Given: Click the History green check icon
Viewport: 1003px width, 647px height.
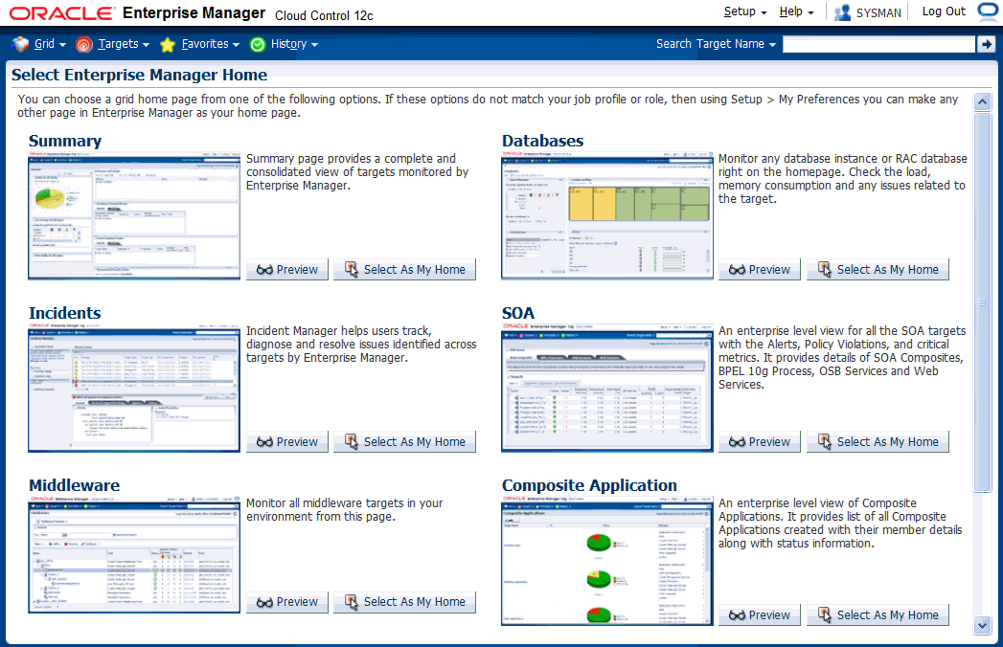Looking at the screenshot, I should (x=258, y=44).
